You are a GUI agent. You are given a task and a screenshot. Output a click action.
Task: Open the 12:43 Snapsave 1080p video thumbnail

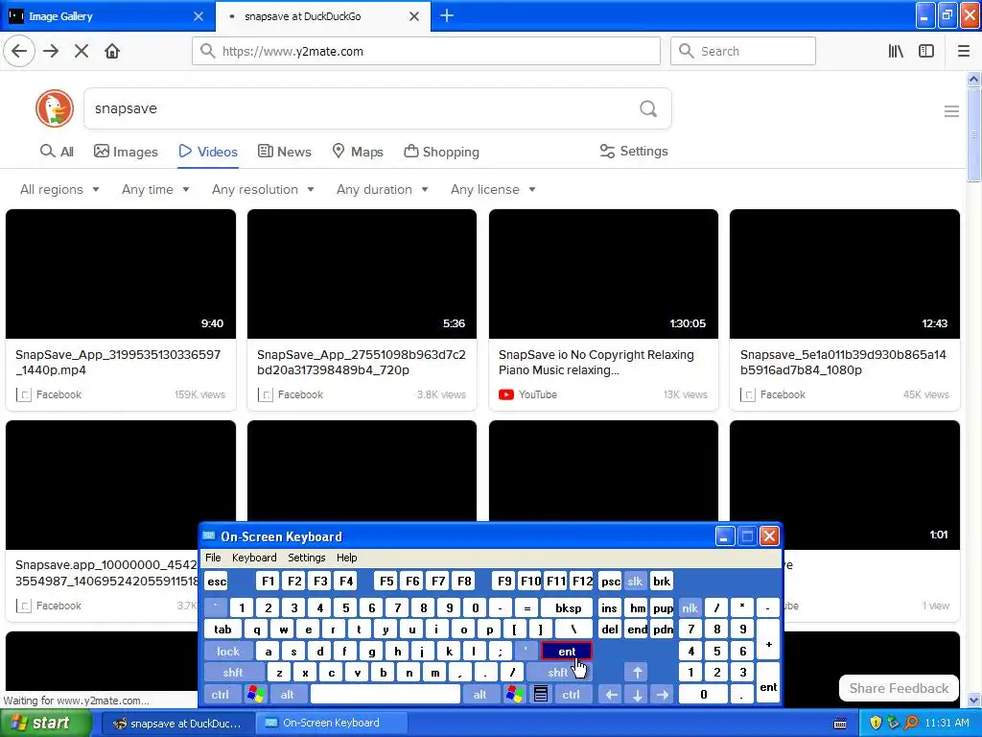844,273
